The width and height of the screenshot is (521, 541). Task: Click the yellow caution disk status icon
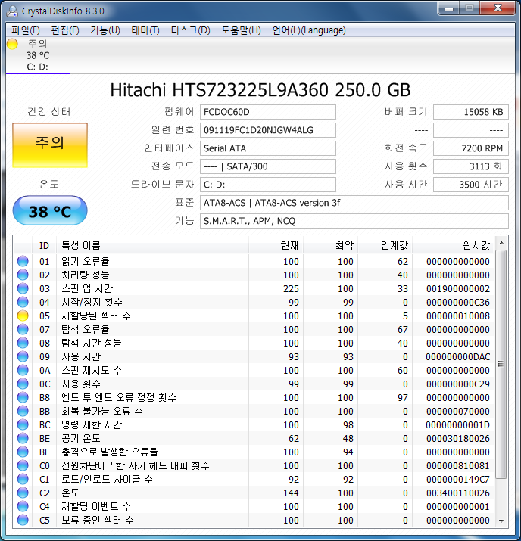[x=12, y=44]
